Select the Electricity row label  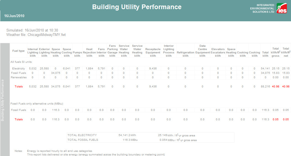(19, 68)
